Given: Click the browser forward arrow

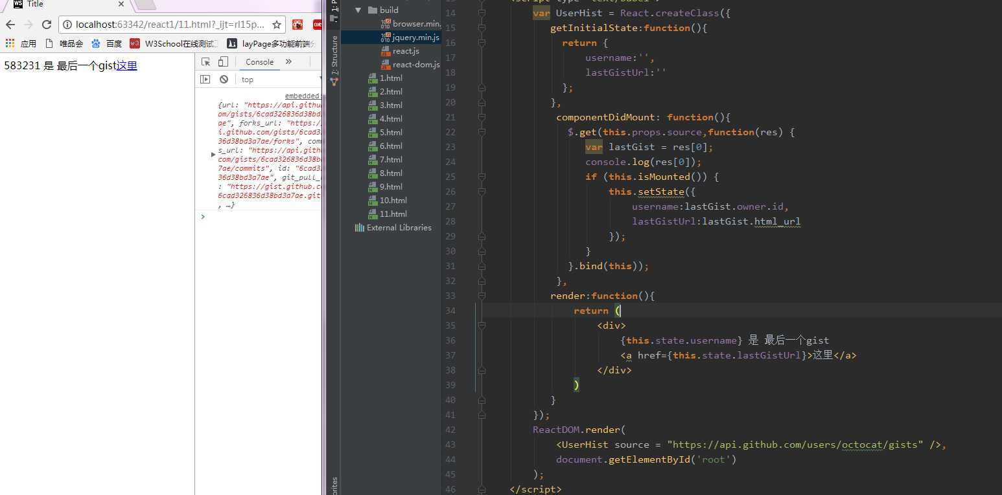Looking at the screenshot, I should click(28, 25).
